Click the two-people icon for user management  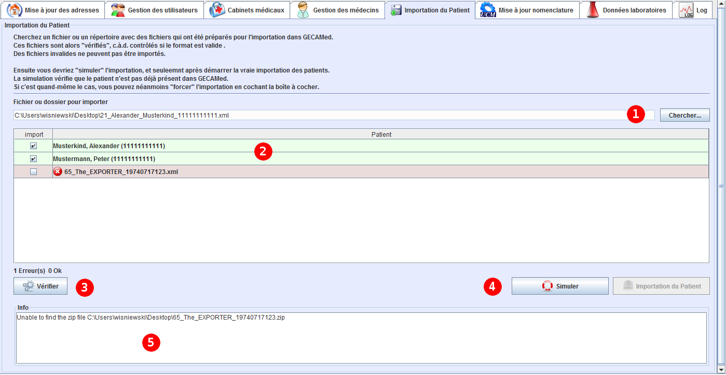[118, 10]
